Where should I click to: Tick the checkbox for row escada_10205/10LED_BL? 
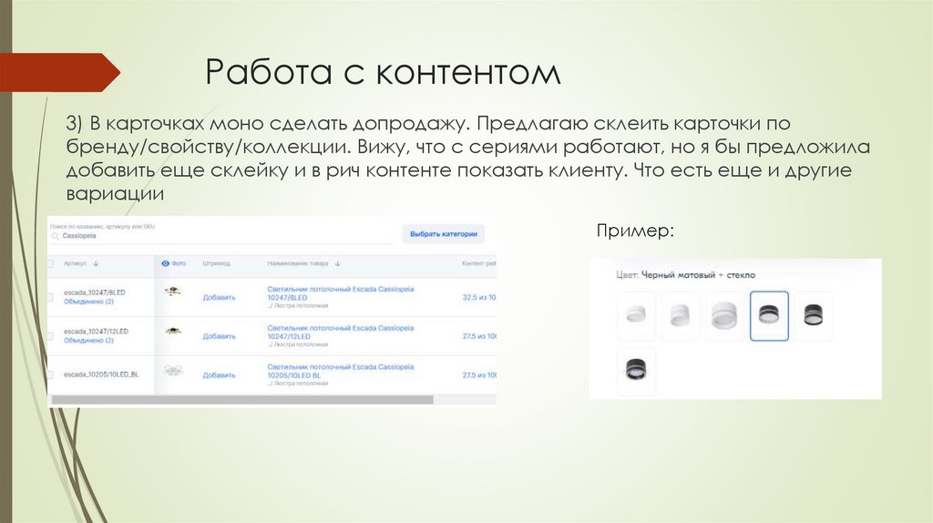click(x=50, y=374)
